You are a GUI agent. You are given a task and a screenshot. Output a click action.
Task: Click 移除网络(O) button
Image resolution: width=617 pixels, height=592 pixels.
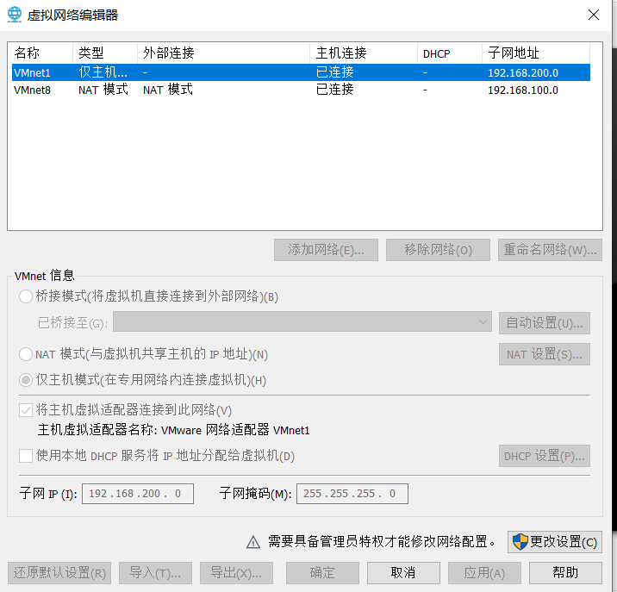coord(438,250)
